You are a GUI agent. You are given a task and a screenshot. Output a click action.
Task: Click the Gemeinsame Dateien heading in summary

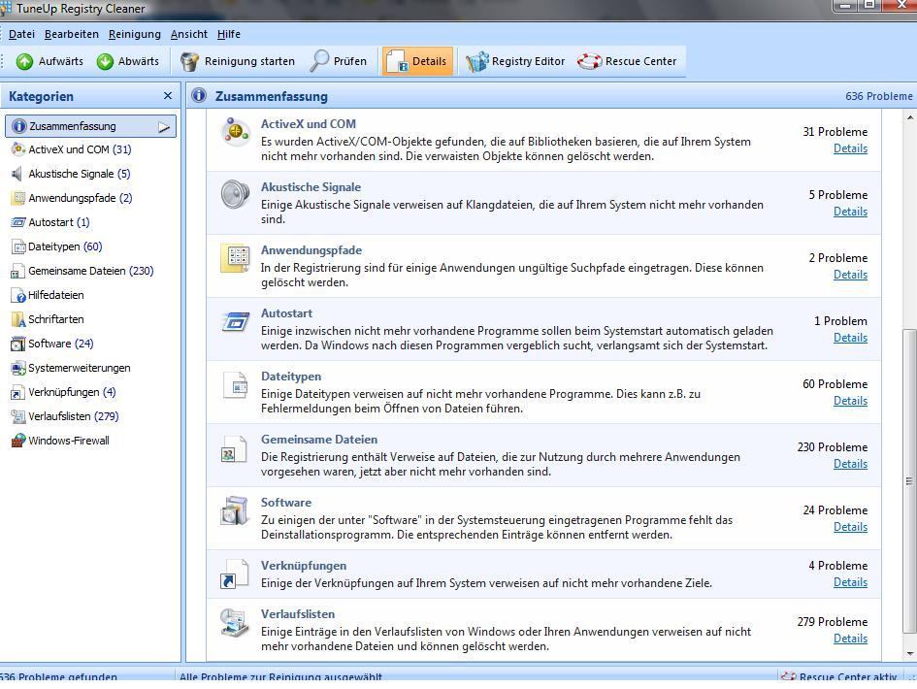(x=318, y=440)
